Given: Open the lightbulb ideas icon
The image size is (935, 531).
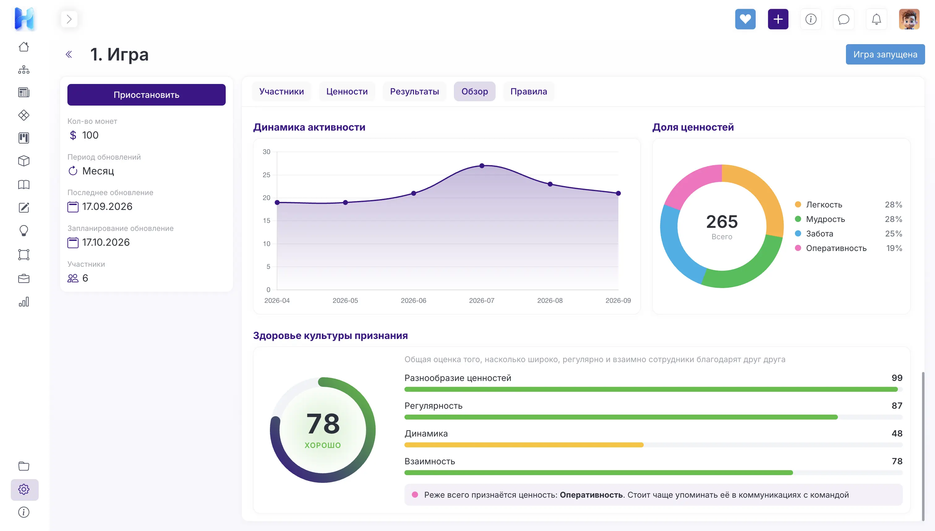Looking at the screenshot, I should click(24, 231).
